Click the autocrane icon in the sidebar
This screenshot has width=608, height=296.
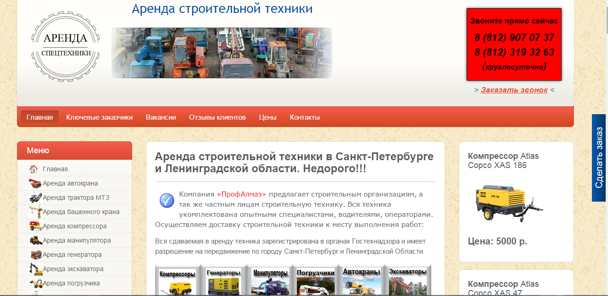35,183
